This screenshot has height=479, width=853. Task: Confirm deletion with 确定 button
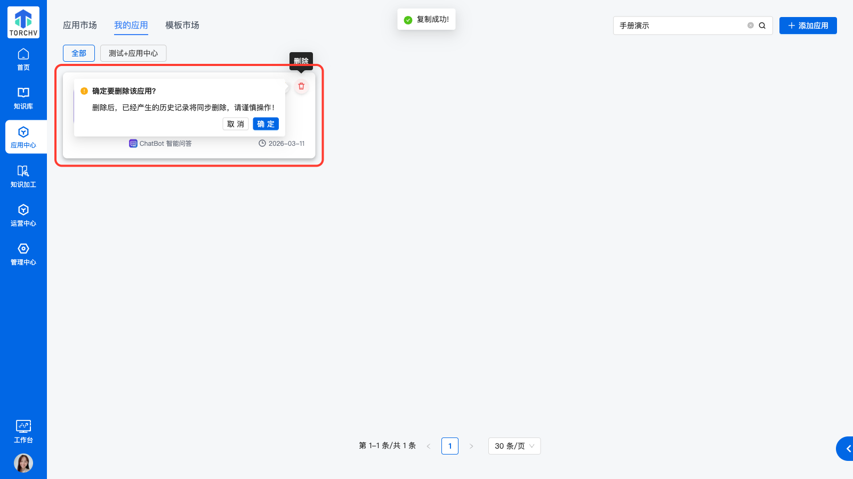265,124
